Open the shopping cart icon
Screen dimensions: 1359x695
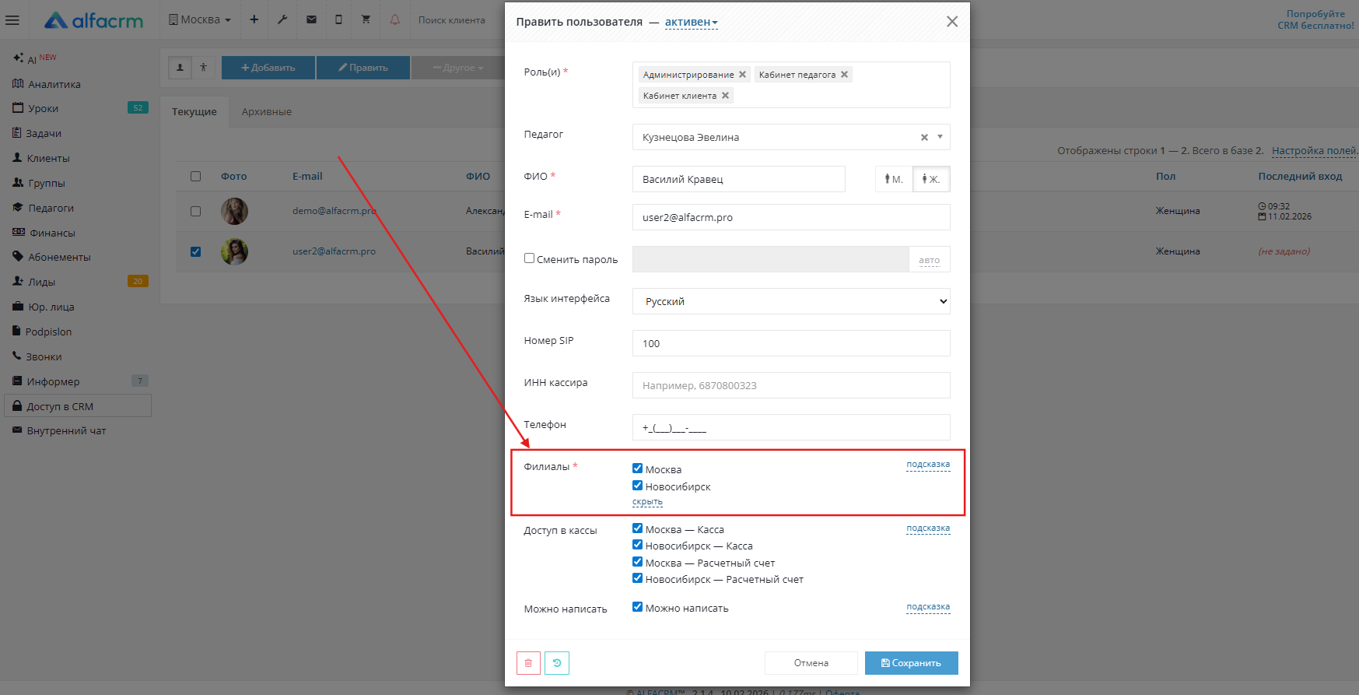pyautogui.click(x=366, y=19)
